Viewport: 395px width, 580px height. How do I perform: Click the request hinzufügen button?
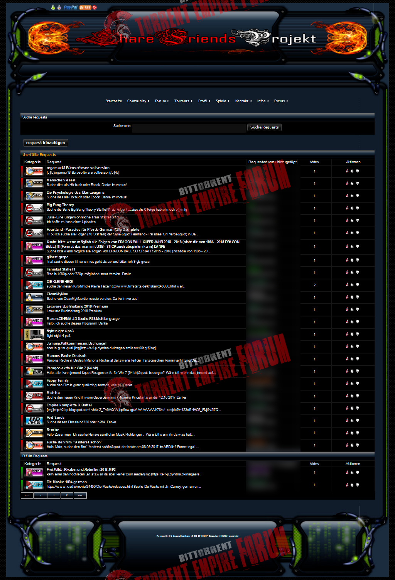46,143
